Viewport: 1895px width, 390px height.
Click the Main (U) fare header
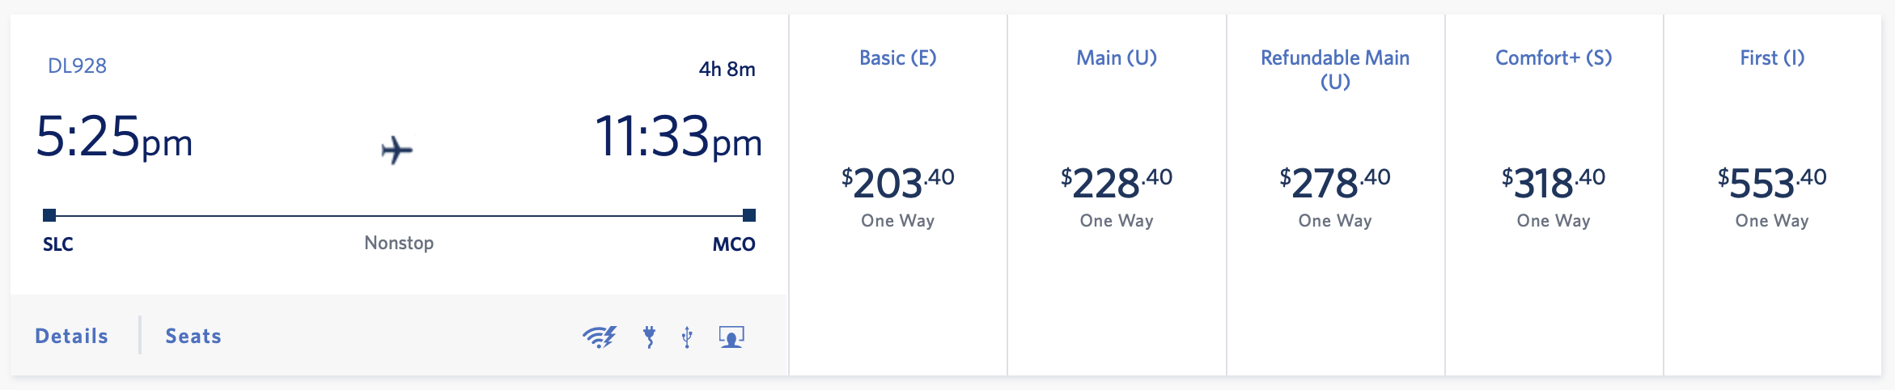click(1117, 57)
